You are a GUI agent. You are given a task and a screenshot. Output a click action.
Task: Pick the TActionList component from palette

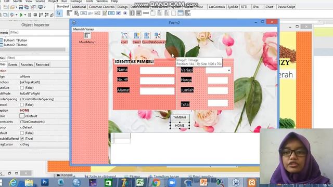187,13
